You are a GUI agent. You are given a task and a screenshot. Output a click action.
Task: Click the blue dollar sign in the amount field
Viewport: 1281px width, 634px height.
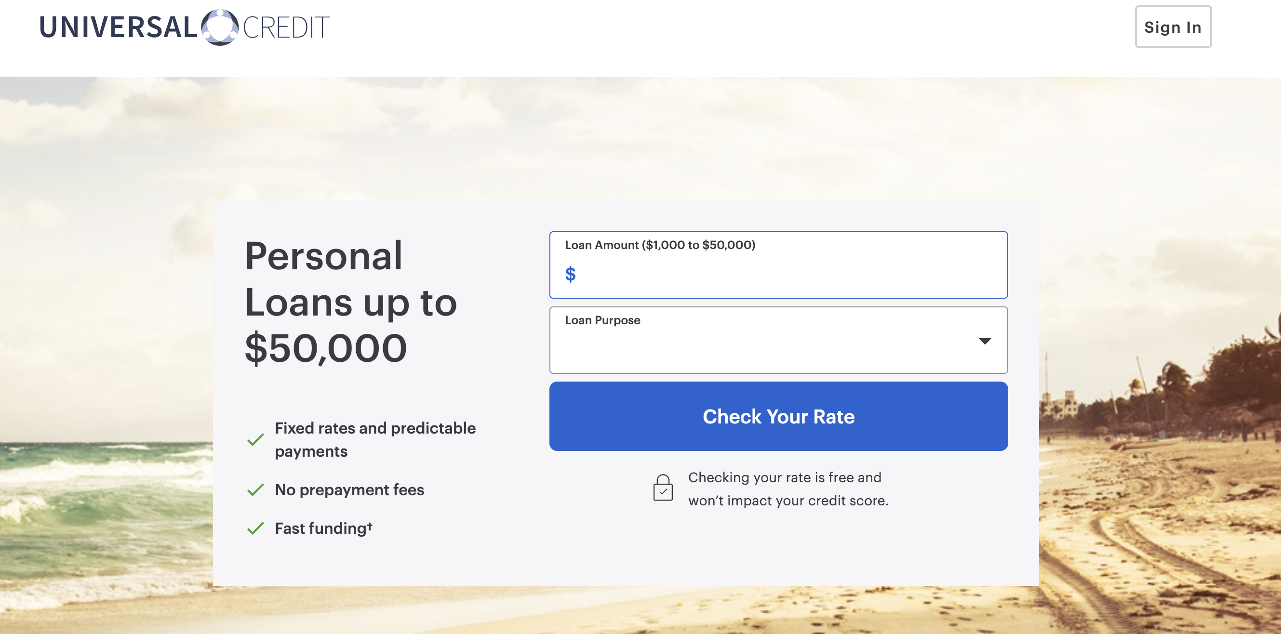pos(571,274)
